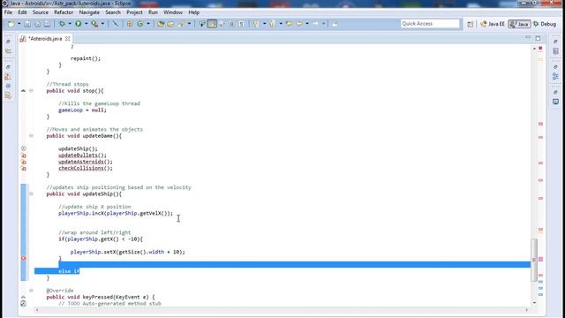Click the Print toolbar icon

[47, 24]
